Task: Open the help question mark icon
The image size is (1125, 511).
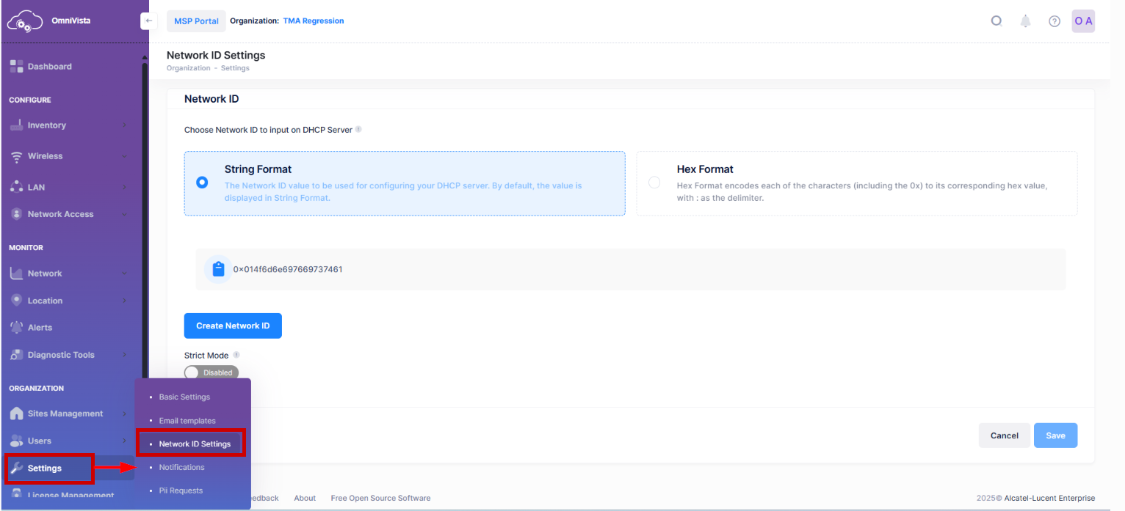Action: coord(1055,21)
